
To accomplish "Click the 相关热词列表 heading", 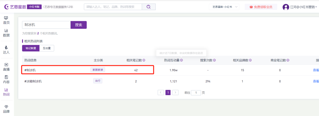I will pos(34,41).
